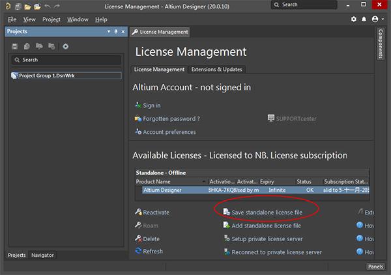Click the open project icon in title bar

click(37, 7)
